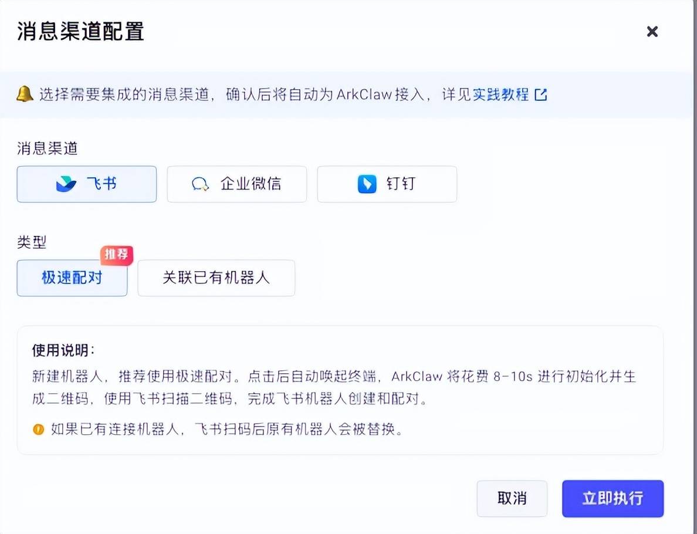Click the 类型 section label
Viewport: 697px width, 534px height.
coord(32,242)
